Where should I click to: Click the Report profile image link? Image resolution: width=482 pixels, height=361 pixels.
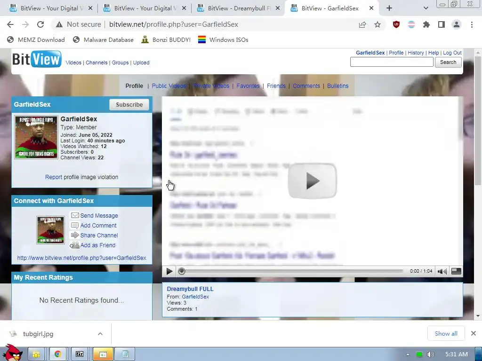pos(54,177)
